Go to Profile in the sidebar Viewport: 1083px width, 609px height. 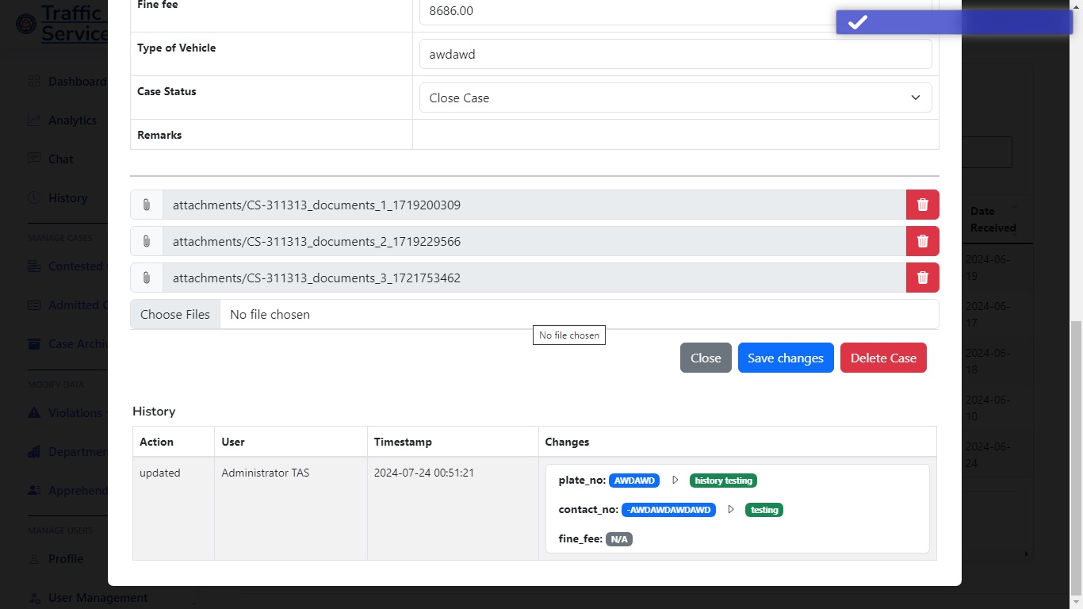[x=65, y=559]
